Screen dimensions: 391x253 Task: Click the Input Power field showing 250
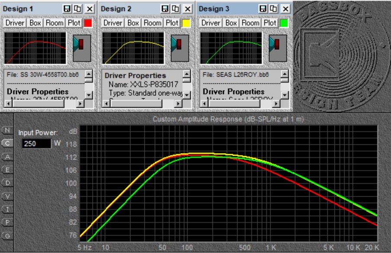click(36, 144)
